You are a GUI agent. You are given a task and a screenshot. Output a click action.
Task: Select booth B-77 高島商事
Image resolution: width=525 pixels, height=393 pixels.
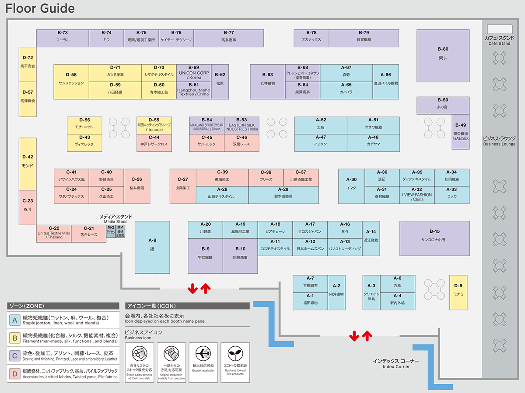(229, 38)
